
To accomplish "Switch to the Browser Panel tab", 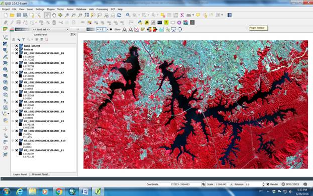I will [x=40, y=174].
